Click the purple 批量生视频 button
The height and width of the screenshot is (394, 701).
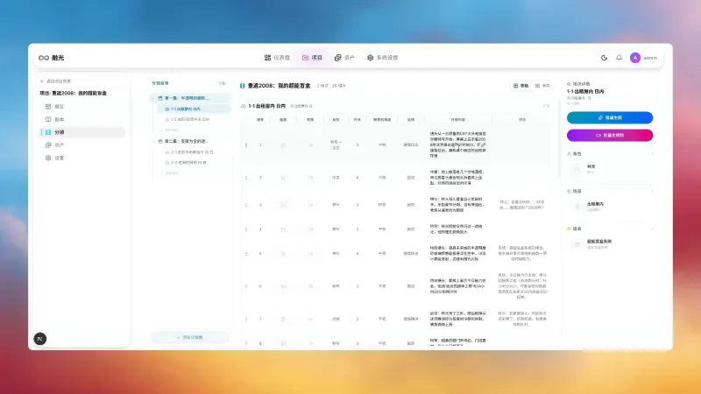click(x=609, y=135)
